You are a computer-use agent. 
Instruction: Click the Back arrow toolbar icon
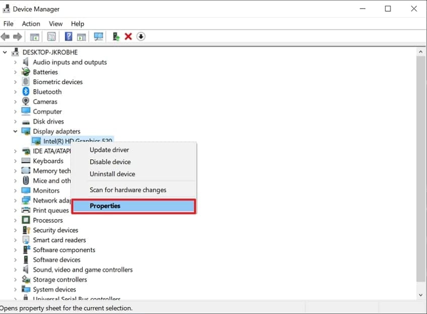(x=5, y=37)
